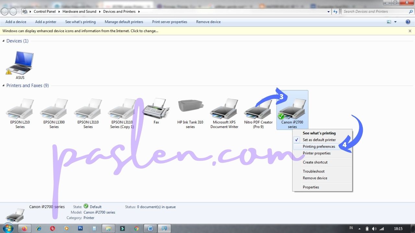This screenshot has height=233, width=415.
Task: Open the Windows Start orb
Action: click(7, 228)
